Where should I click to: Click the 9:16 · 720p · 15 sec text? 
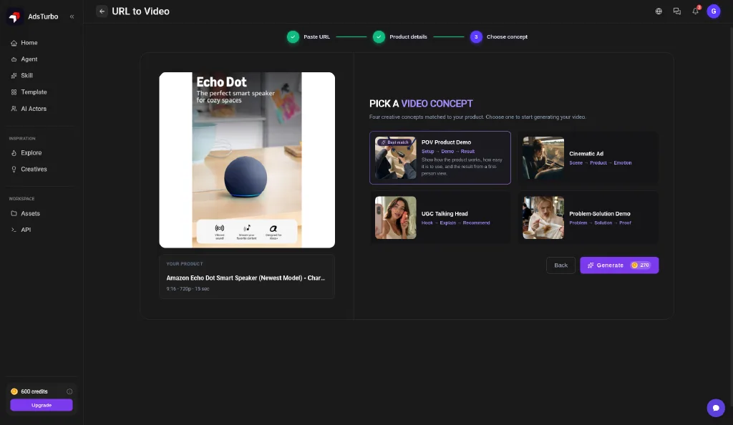pos(188,288)
